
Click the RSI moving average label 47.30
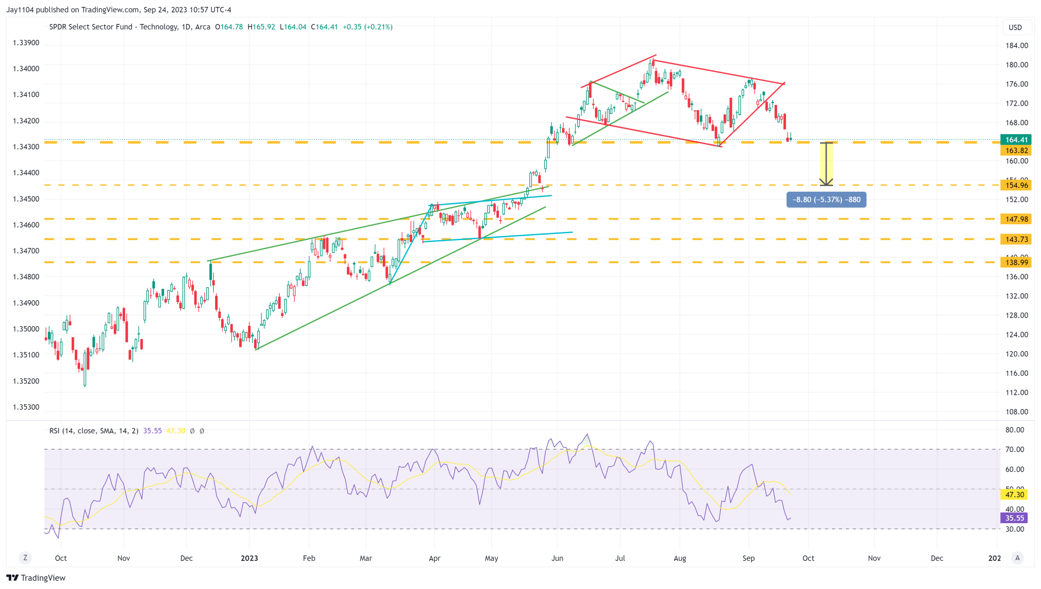pyautogui.click(x=1014, y=494)
